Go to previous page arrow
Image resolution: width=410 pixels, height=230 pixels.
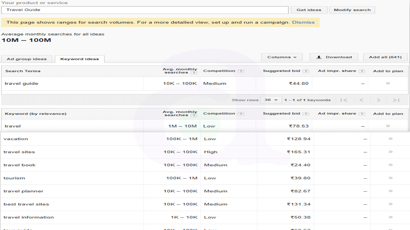[x=361, y=100]
